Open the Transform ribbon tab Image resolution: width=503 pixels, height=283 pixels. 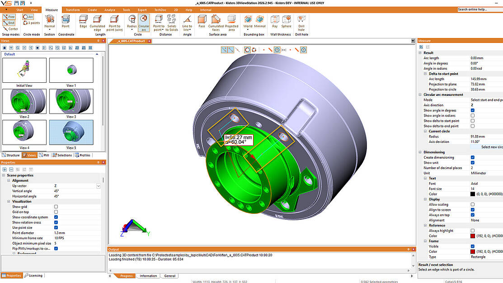[x=73, y=10]
